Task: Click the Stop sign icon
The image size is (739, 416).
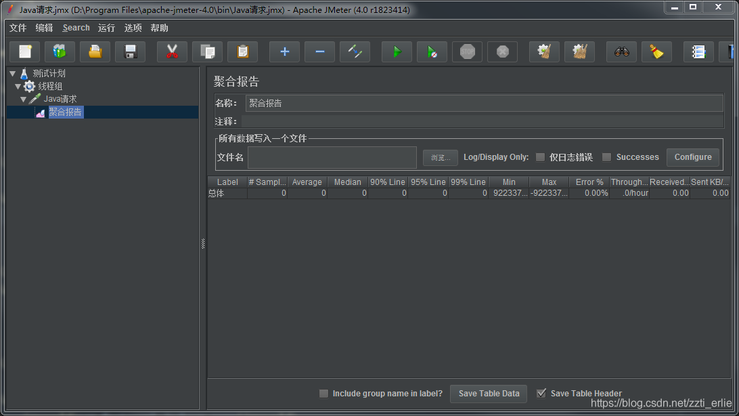Action: click(468, 51)
